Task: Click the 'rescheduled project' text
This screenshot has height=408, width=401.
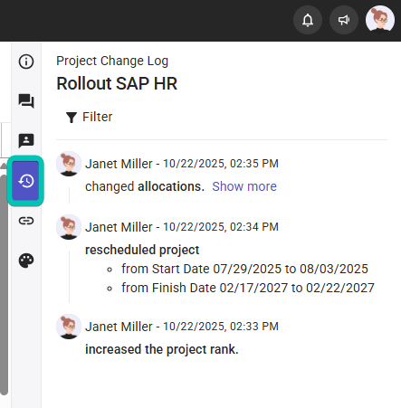Action: [x=142, y=250]
